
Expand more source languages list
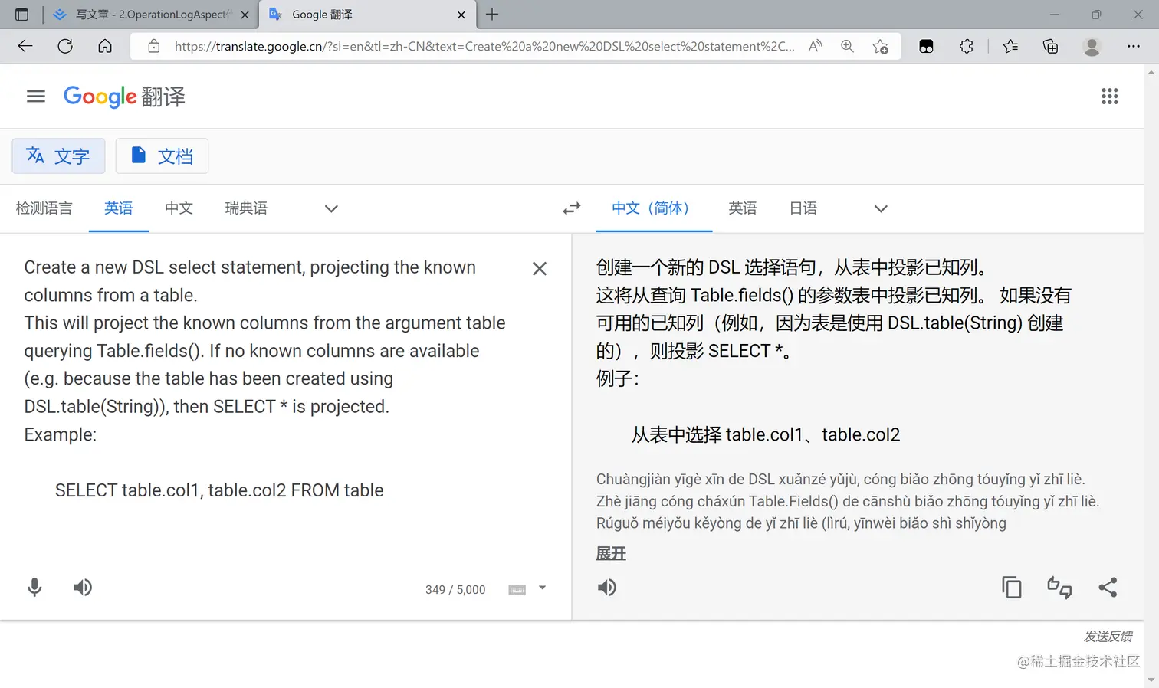pos(331,208)
